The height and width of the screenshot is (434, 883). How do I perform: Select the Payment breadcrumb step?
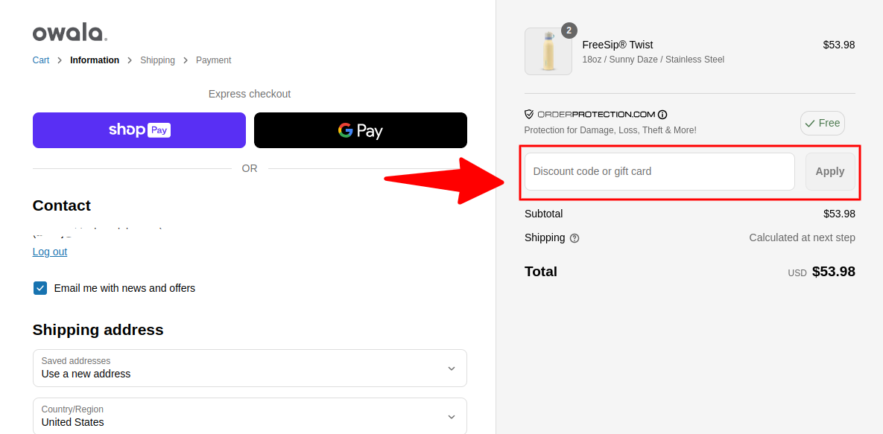coord(213,60)
